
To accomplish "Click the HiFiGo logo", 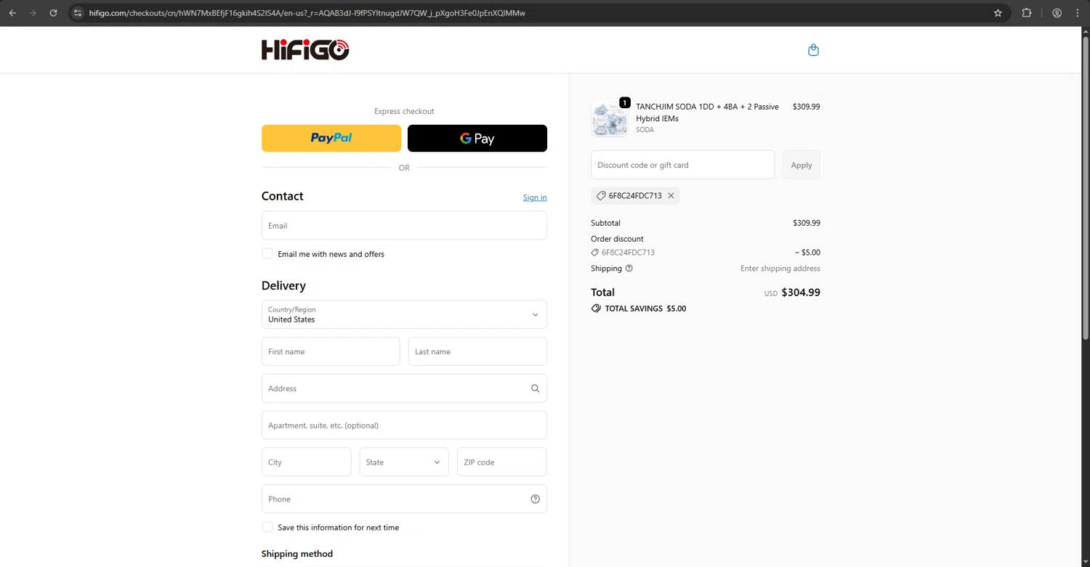I will 305,49.
